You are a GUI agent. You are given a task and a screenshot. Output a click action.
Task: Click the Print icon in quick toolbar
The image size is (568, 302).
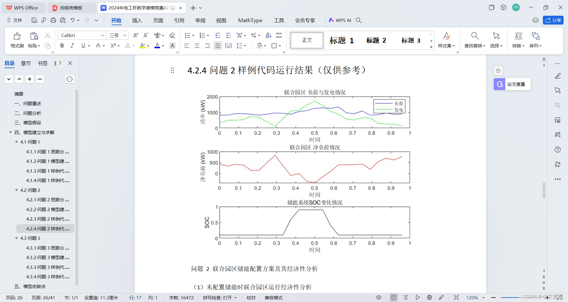(x=53, y=20)
